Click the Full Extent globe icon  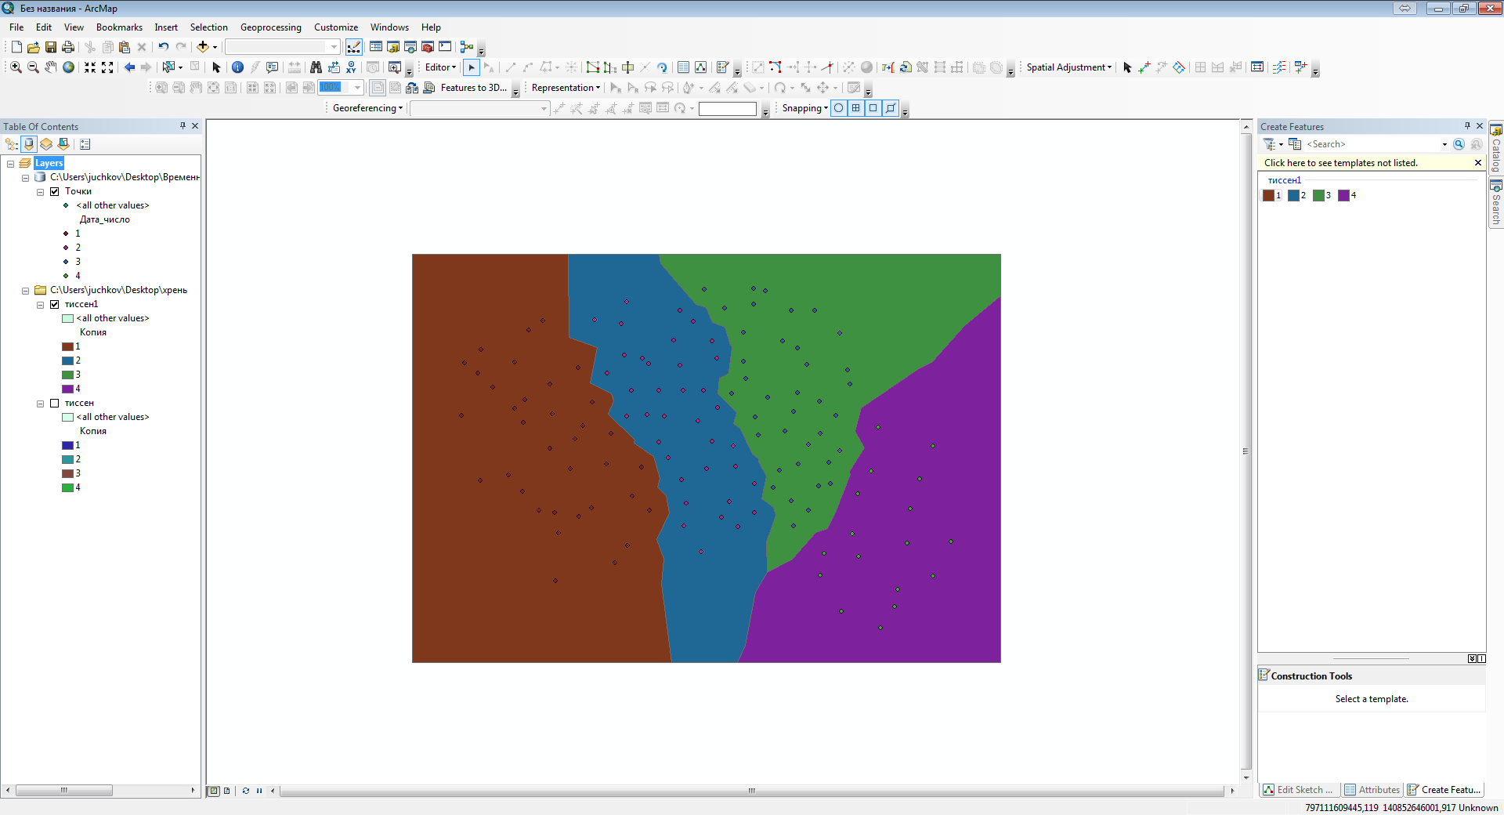tap(69, 67)
